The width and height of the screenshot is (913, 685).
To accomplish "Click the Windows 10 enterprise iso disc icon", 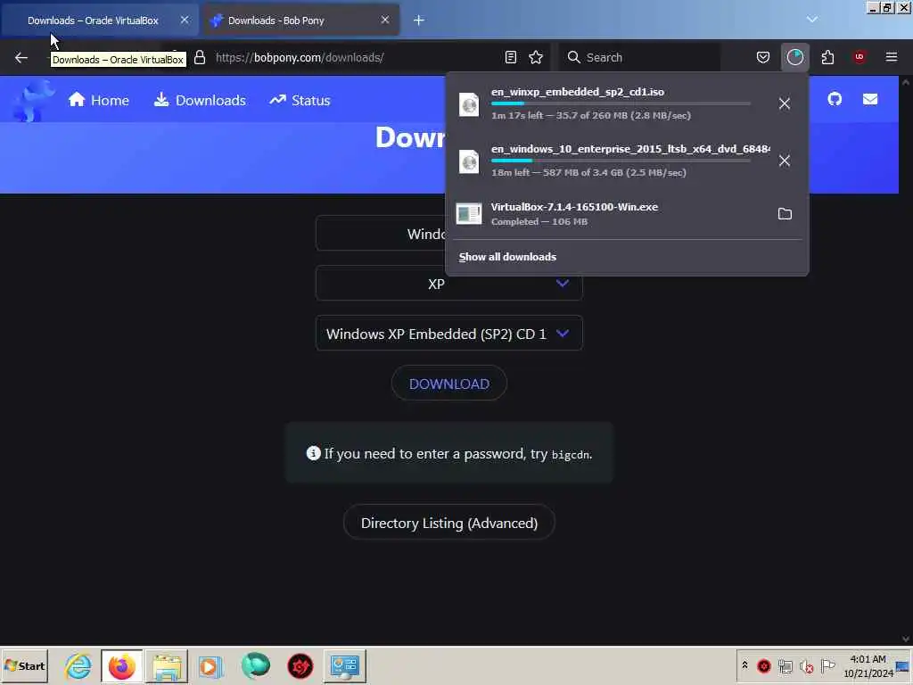I will [x=469, y=161].
